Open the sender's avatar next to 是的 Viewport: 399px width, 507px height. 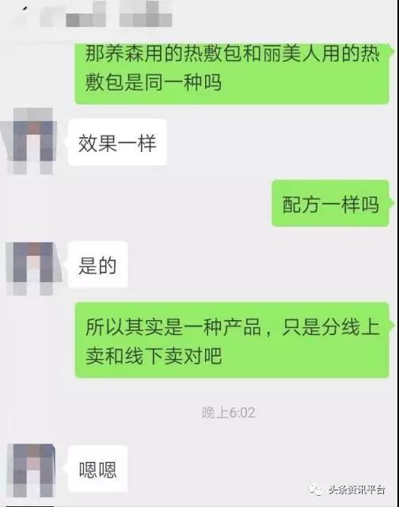click(33, 269)
